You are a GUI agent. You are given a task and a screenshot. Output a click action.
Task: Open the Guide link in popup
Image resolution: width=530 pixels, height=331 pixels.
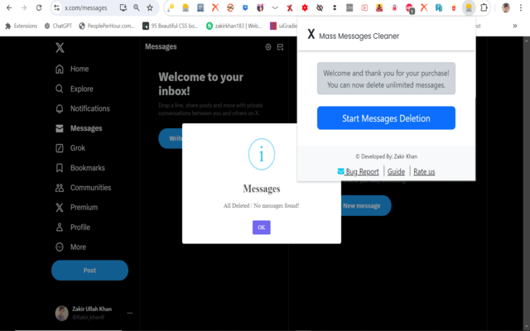pyautogui.click(x=396, y=171)
